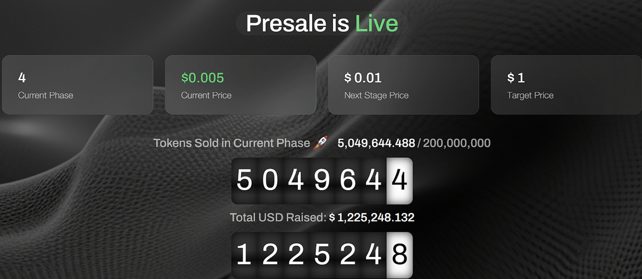Click the green word "Live" in heading

[376, 24]
